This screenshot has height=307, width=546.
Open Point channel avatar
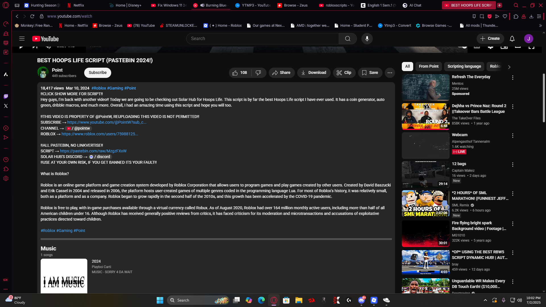(43, 72)
